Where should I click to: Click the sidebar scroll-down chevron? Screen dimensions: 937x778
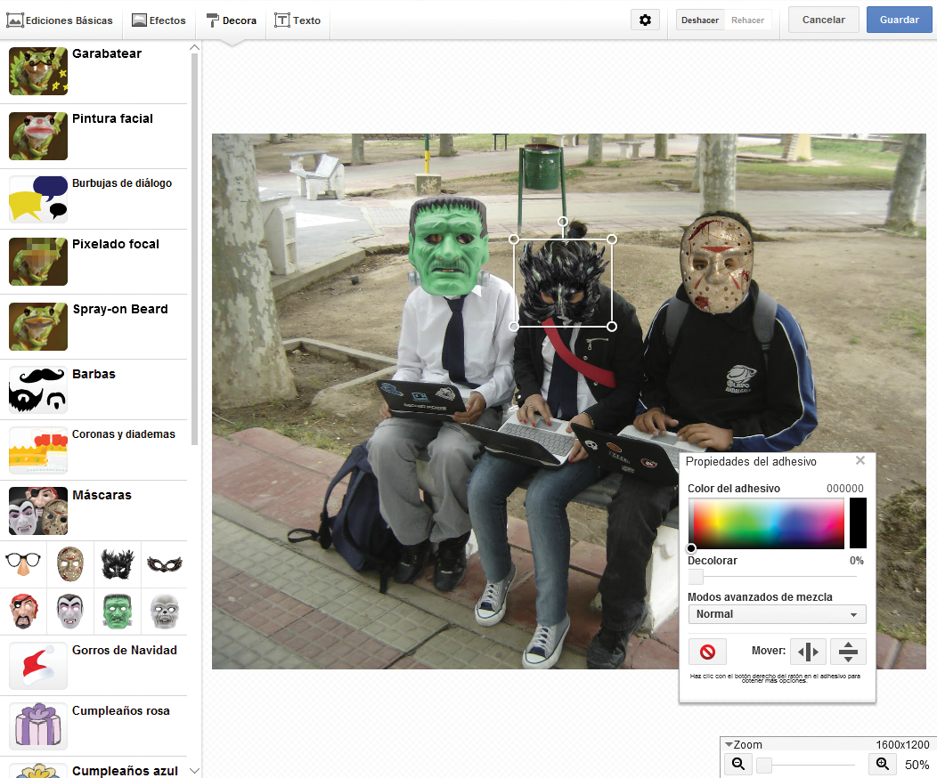click(194, 771)
